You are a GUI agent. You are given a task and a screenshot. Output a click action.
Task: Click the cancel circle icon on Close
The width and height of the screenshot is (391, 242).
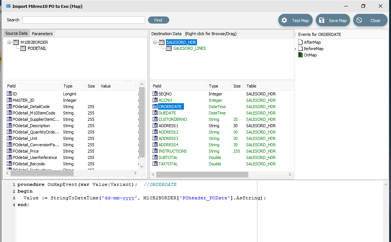359,21
